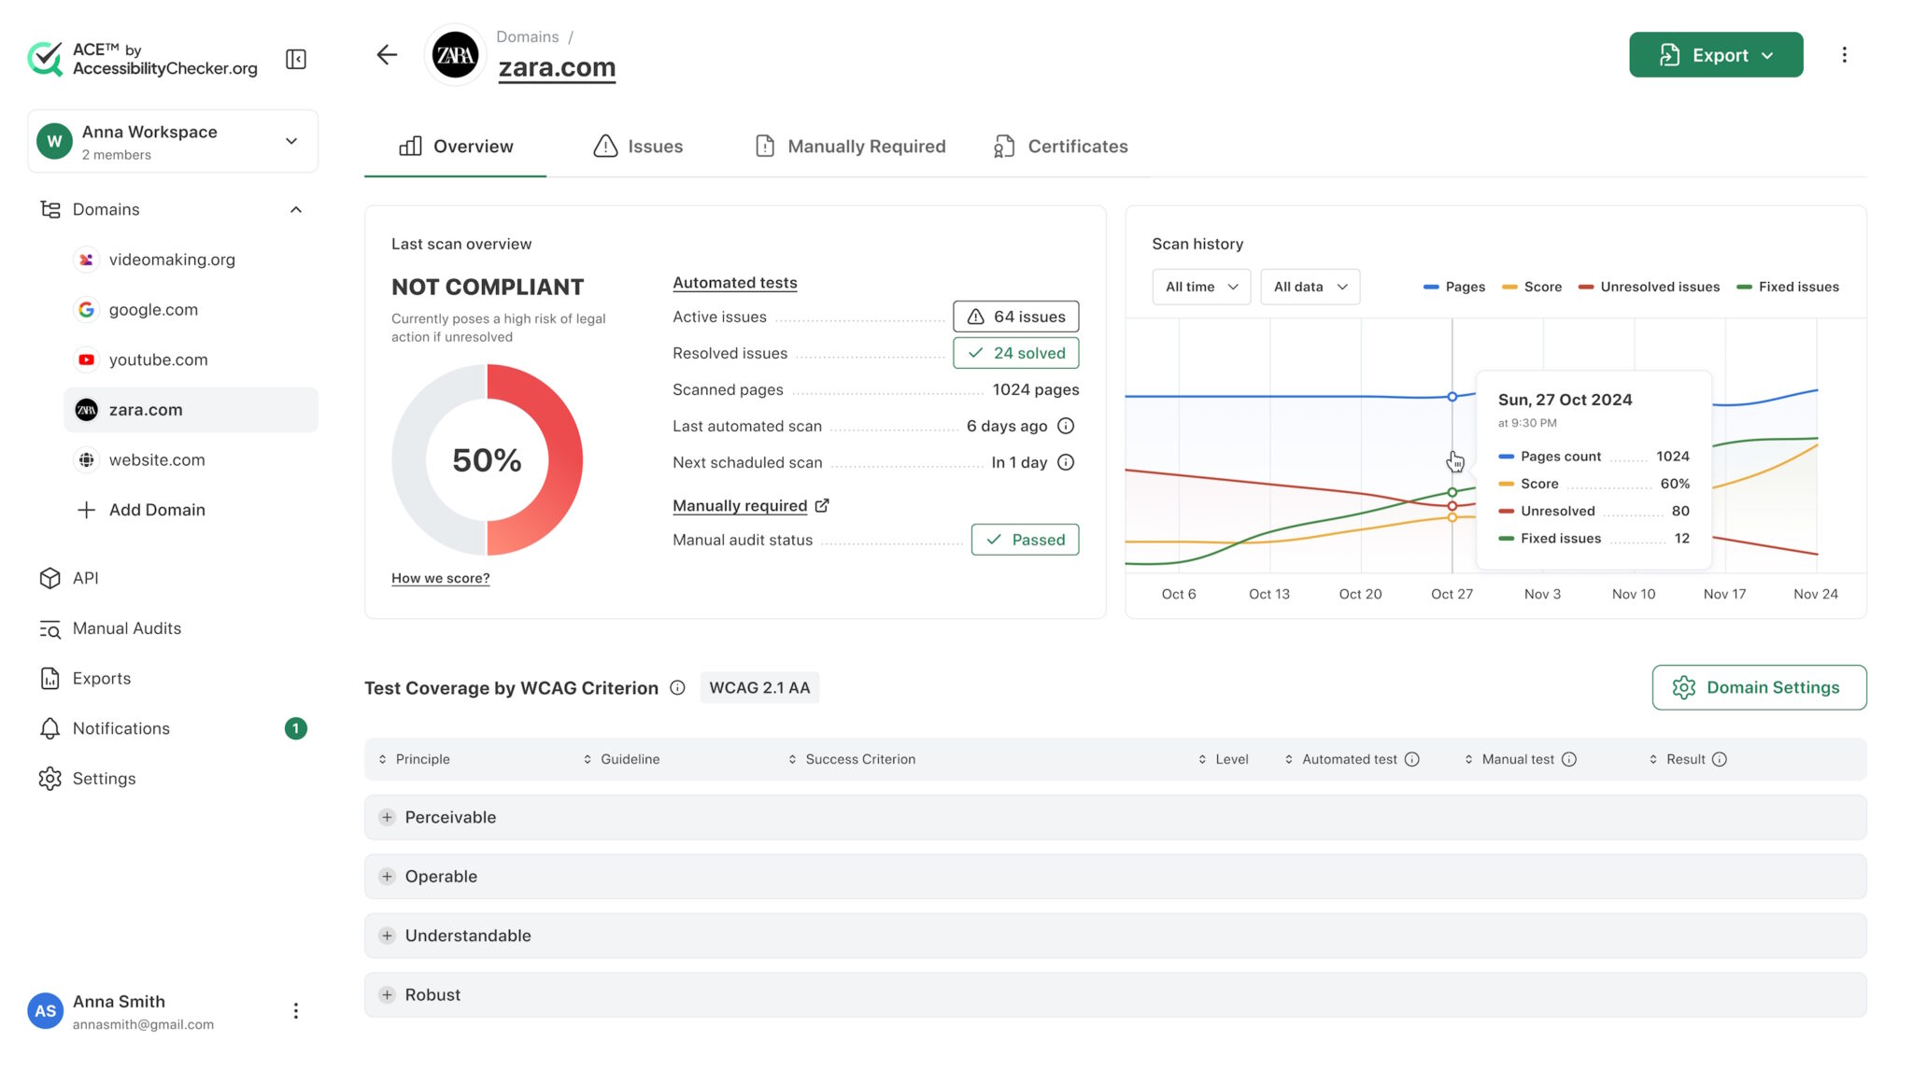Open the All time dropdown
This screenshot has width=1913, height=1070.
1201,287
